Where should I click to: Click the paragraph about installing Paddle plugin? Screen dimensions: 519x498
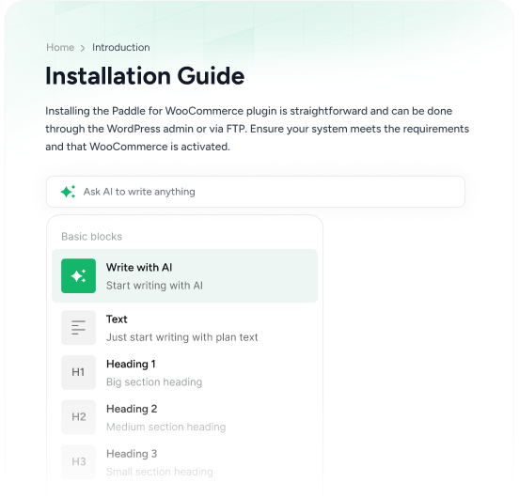(x=258, y=129)
